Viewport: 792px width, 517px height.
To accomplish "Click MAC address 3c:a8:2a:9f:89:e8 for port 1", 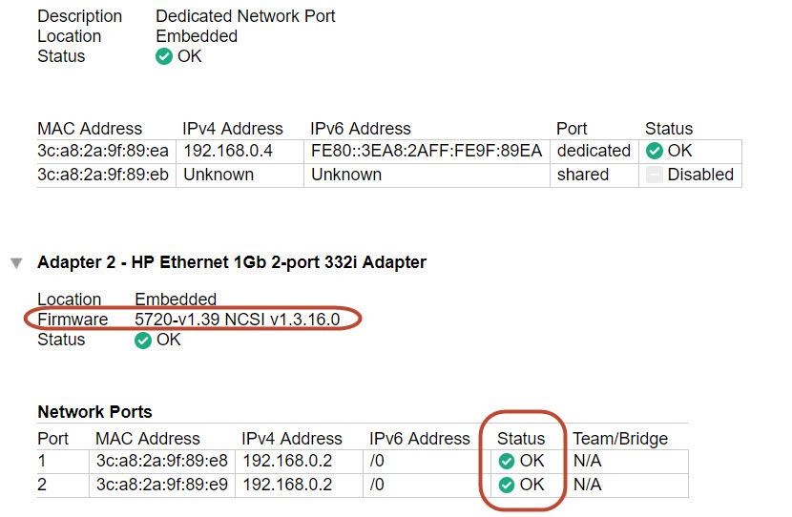I will point(161,461).
